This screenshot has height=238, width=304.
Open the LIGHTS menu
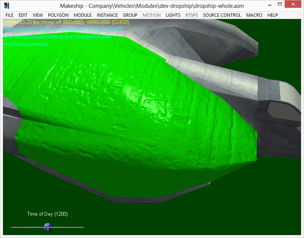pyautogui.click(x=173, y=15)
